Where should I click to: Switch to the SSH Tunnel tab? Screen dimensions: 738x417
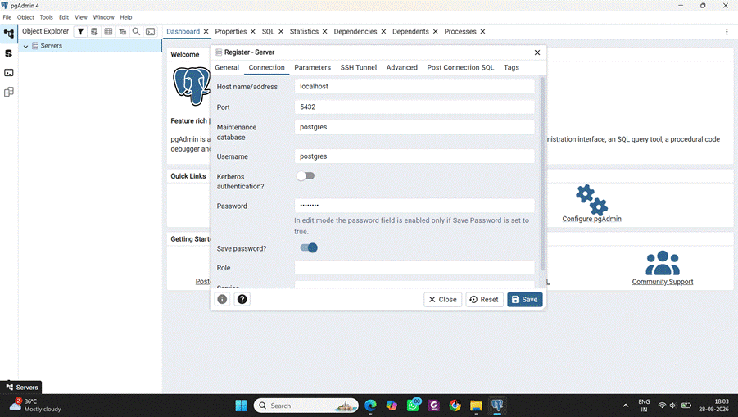(359, 67)
